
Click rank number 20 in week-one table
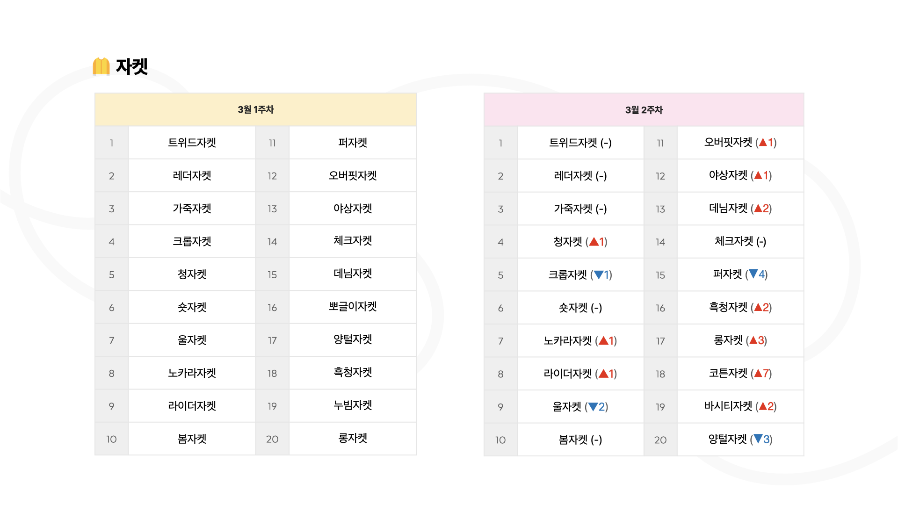click(x=272, y=439)
